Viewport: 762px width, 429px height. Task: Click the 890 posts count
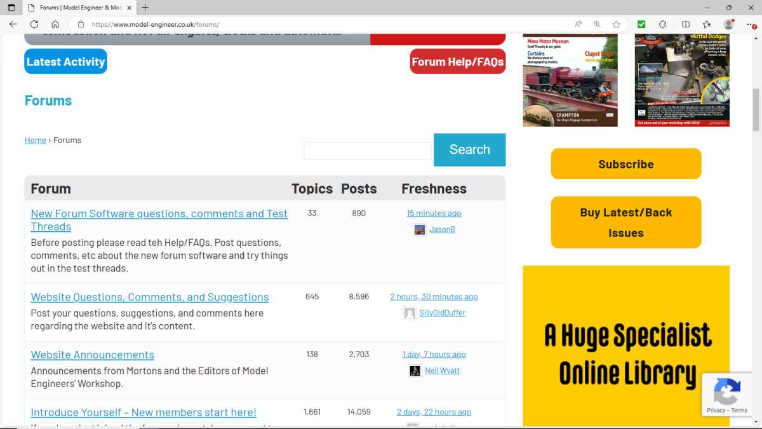pos(359,213)
